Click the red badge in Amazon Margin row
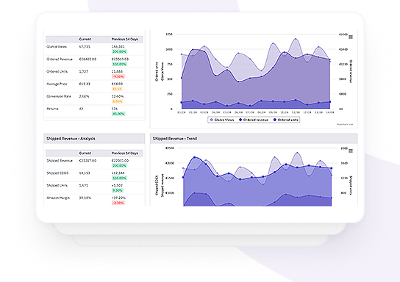Viewport: 400px width, 282px height. pos(118,203)
